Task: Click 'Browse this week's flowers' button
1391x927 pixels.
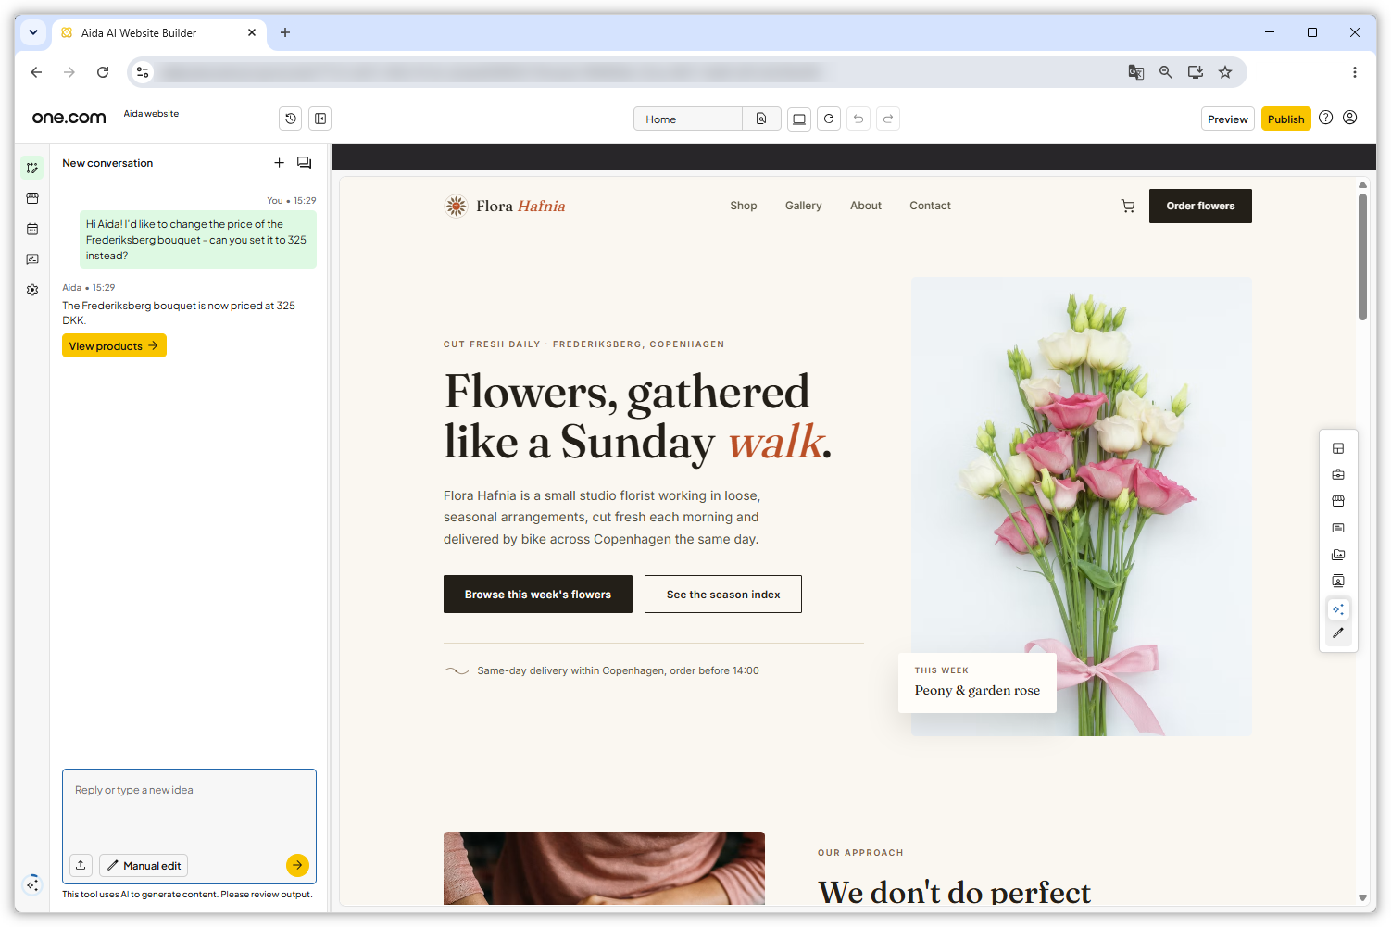Action: pos(538,595)
